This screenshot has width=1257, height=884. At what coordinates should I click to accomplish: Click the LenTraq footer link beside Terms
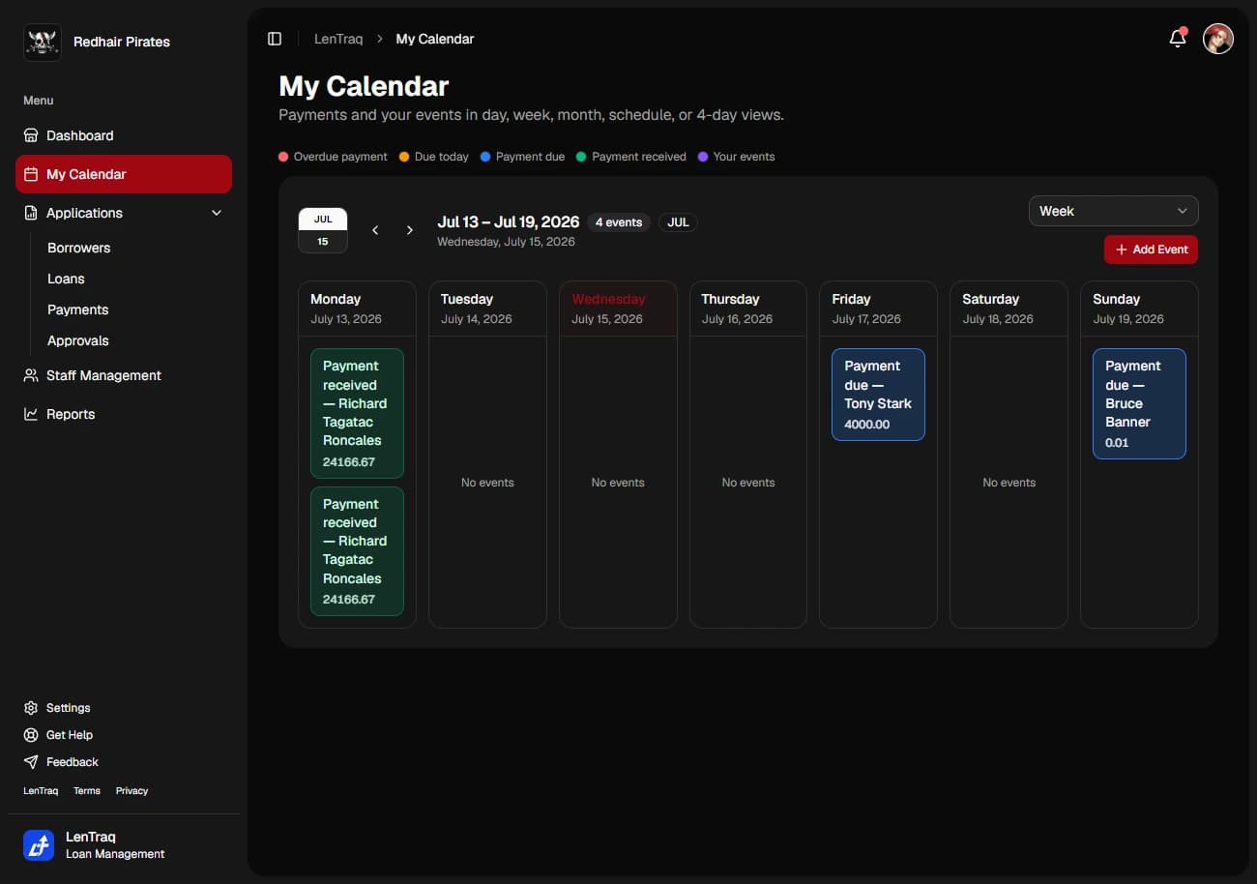pyautogui.click(x=41, y=790)
